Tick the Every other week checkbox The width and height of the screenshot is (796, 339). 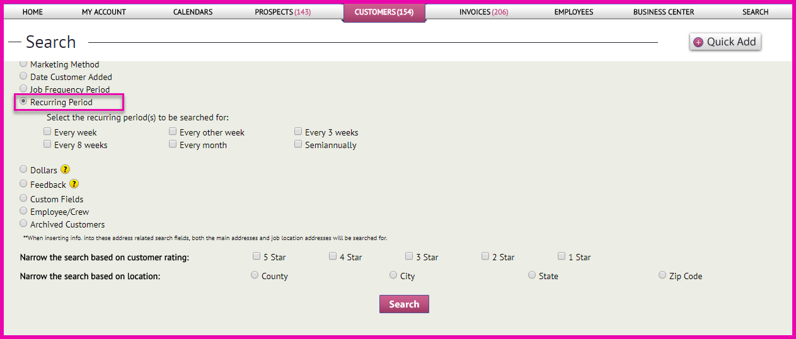(x=173, y=131)
